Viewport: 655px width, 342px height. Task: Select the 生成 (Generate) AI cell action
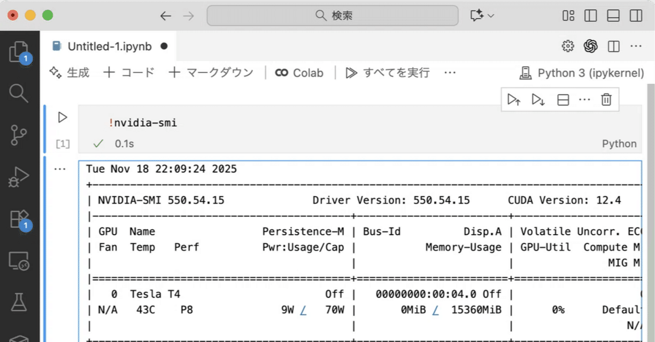(x=69, y=72)
